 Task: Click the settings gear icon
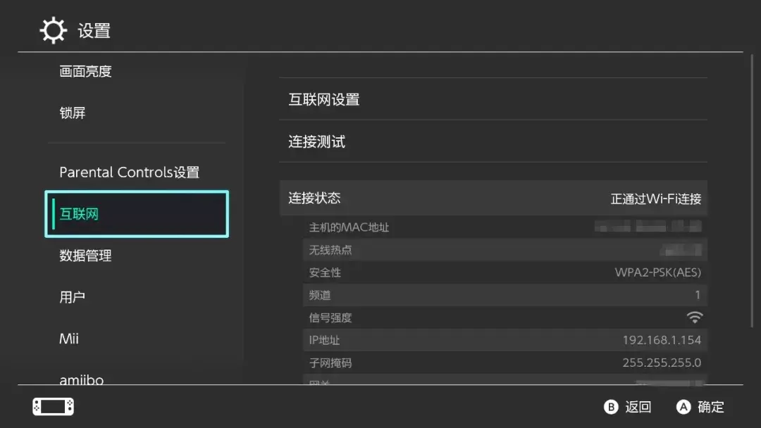coord(52,31)
